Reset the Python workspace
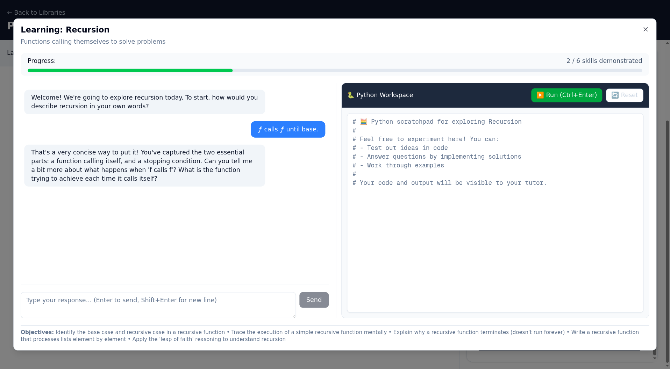 [x=624, y=95]
